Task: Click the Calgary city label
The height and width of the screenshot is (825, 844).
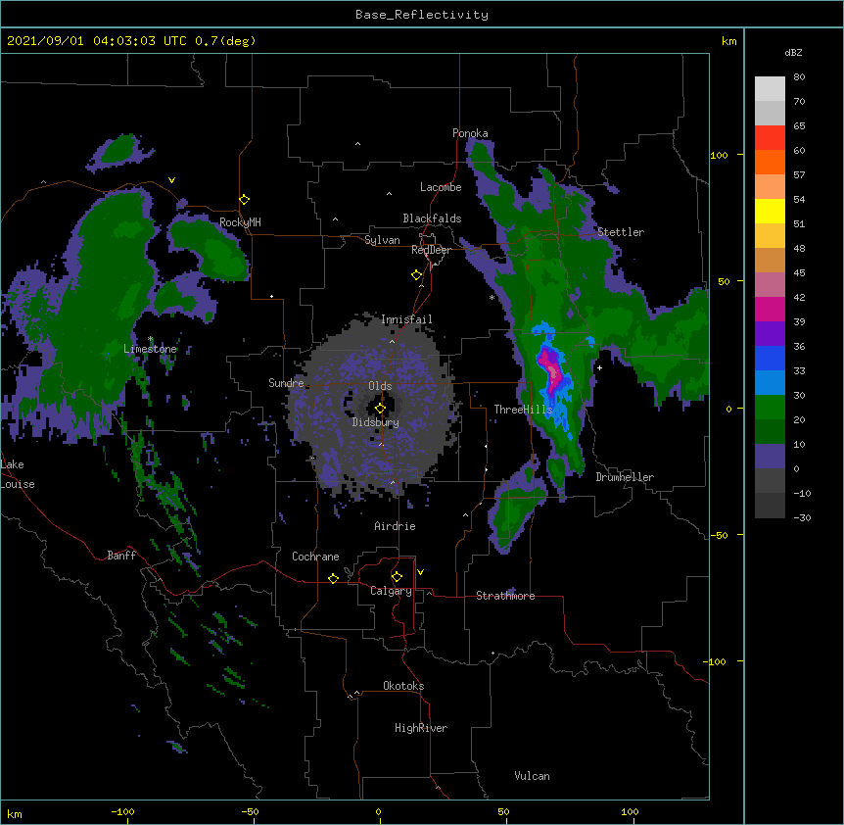Action: coord(391,591)
